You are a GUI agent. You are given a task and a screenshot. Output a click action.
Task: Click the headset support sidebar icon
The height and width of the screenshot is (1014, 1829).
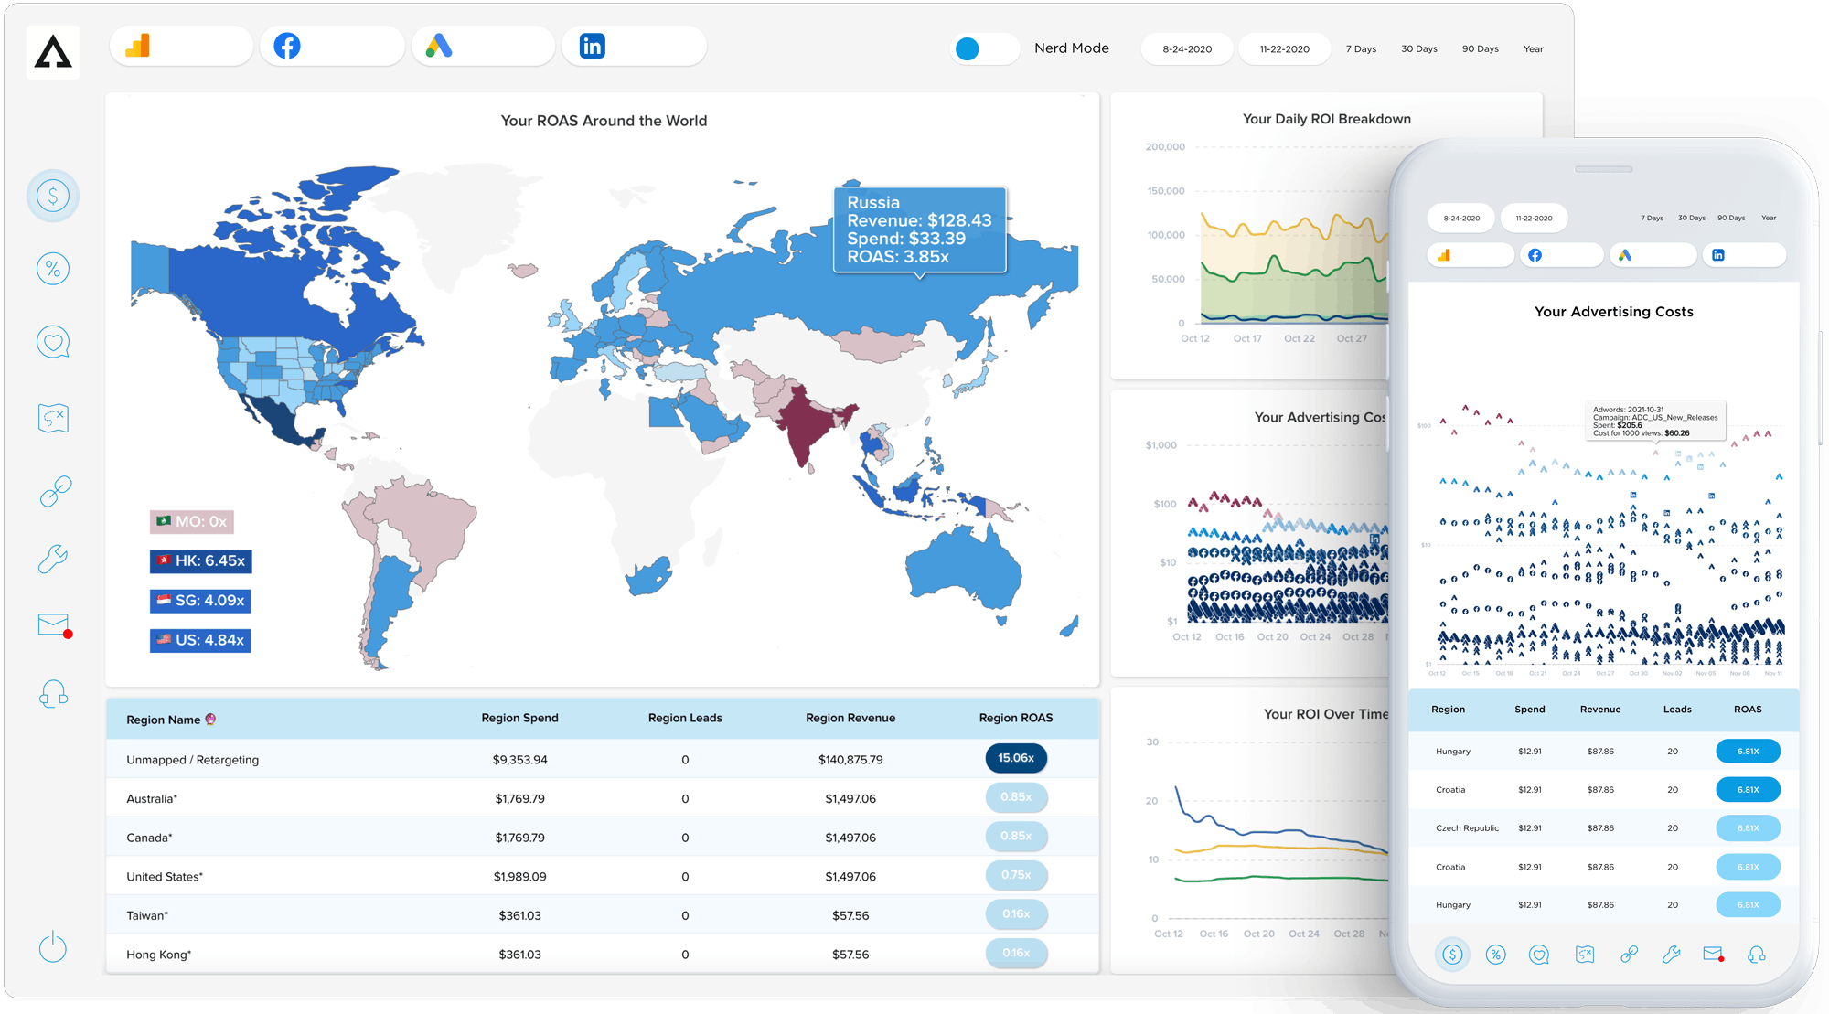point(53,695)
